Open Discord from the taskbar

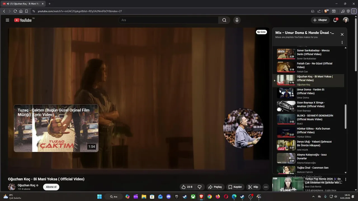tap(168, 197)
